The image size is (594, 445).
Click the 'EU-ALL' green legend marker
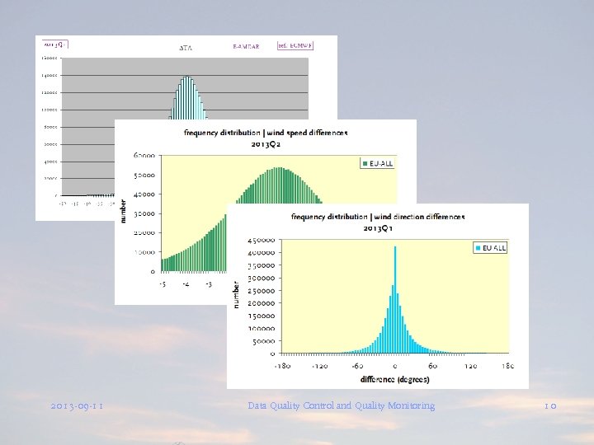[x=365, y=163]
